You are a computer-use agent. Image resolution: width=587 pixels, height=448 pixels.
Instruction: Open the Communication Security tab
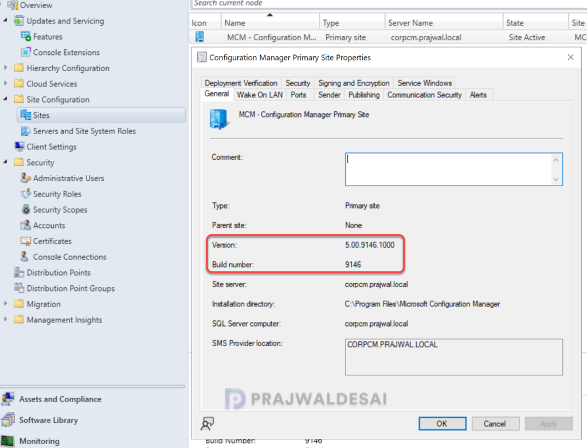[425, 95]
